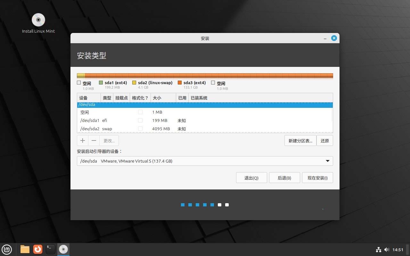Select the installer icon in the taskbar
The height and width of the screenshot is (256, 410).
63,249
